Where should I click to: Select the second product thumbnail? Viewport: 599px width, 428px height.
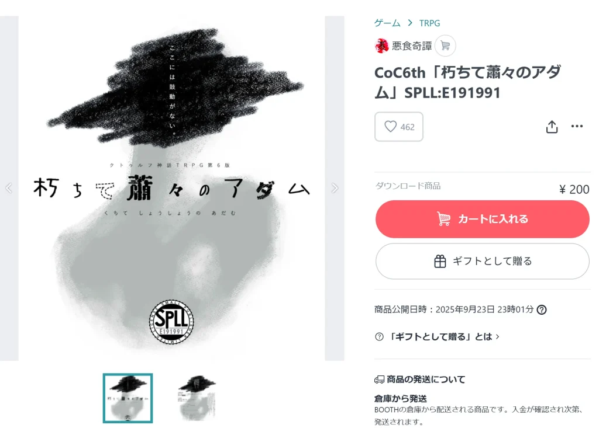[197, 398]
